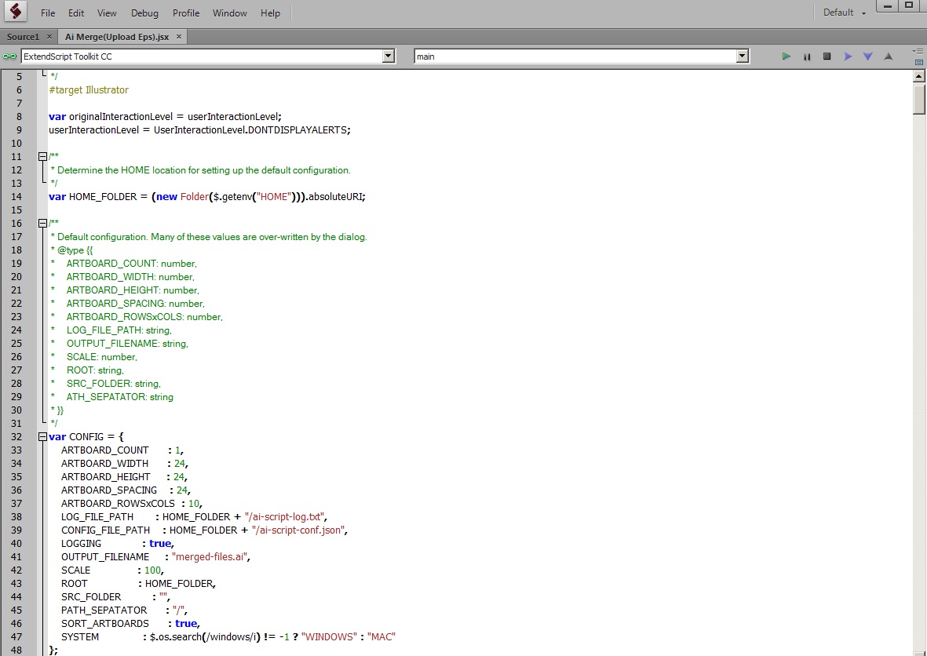Run the script with the green play button
Screen dimensions: 927x656
tap(786, 56)
